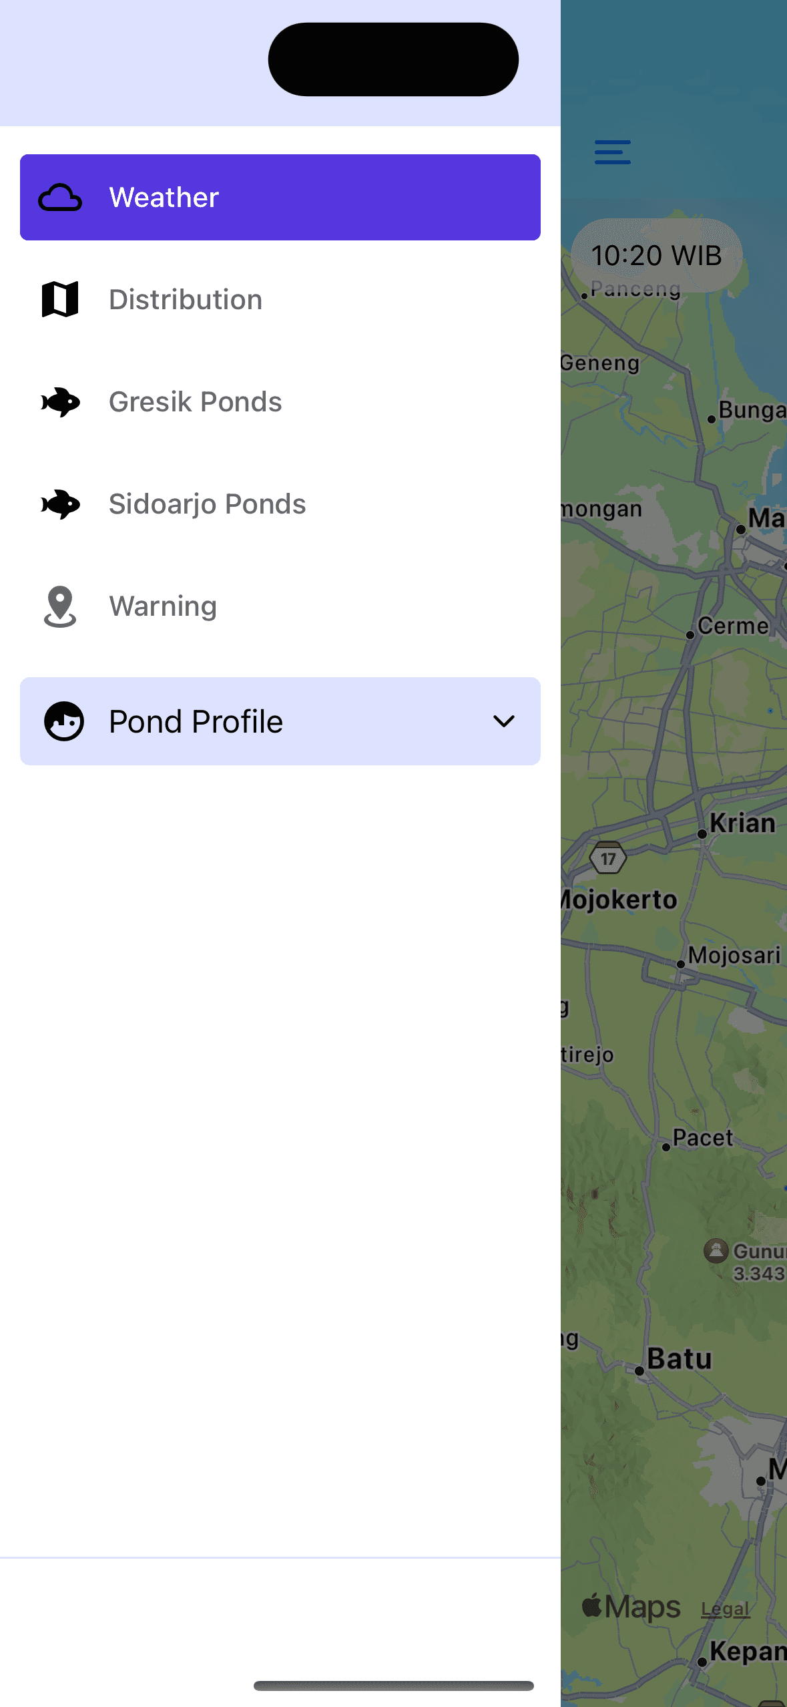Open the Legal link on map
Image resolution: width=787 pixels, height=1707 pixels.
726,1609
